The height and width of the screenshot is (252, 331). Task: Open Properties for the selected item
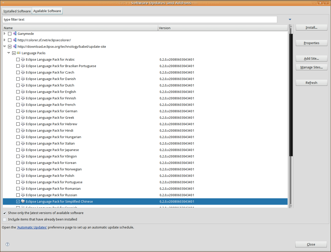click(x=311, y=43)
